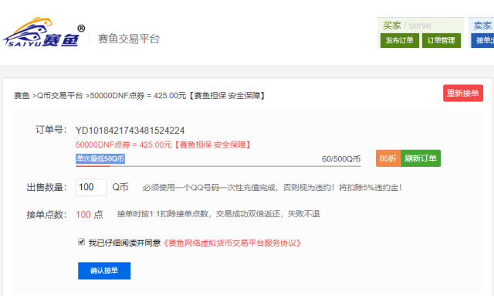Toggle the agreement checkbox
Screen dimensions: 494x296
81,242
